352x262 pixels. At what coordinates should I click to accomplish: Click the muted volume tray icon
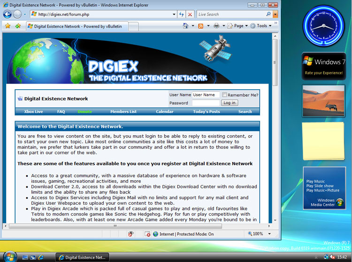[x=333, y=257]
